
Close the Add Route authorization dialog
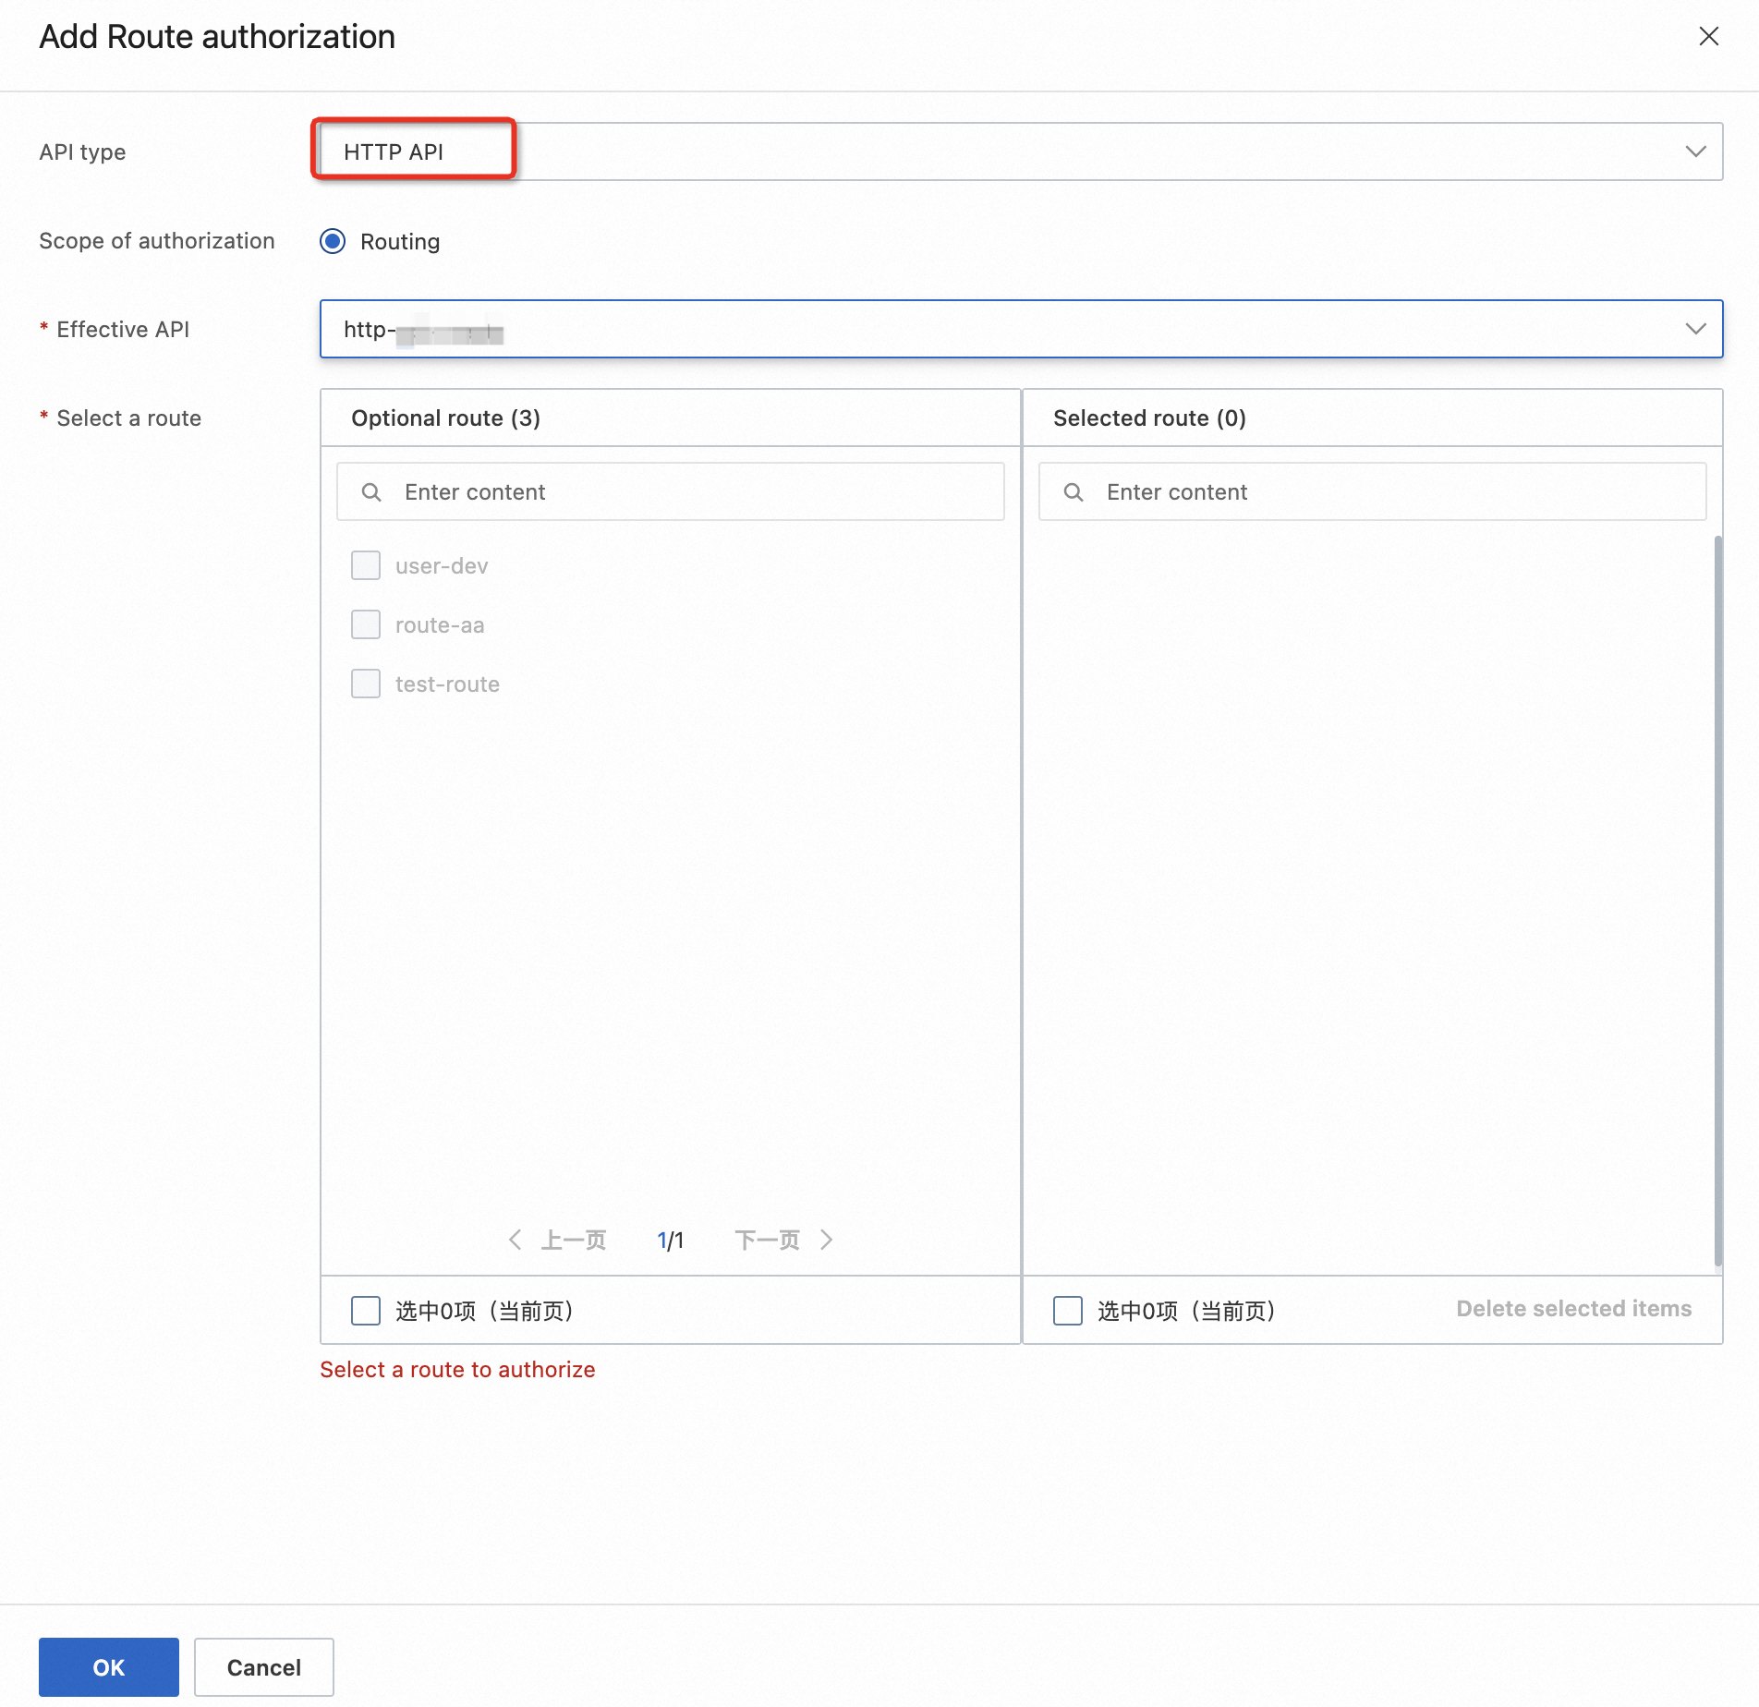1708,36
